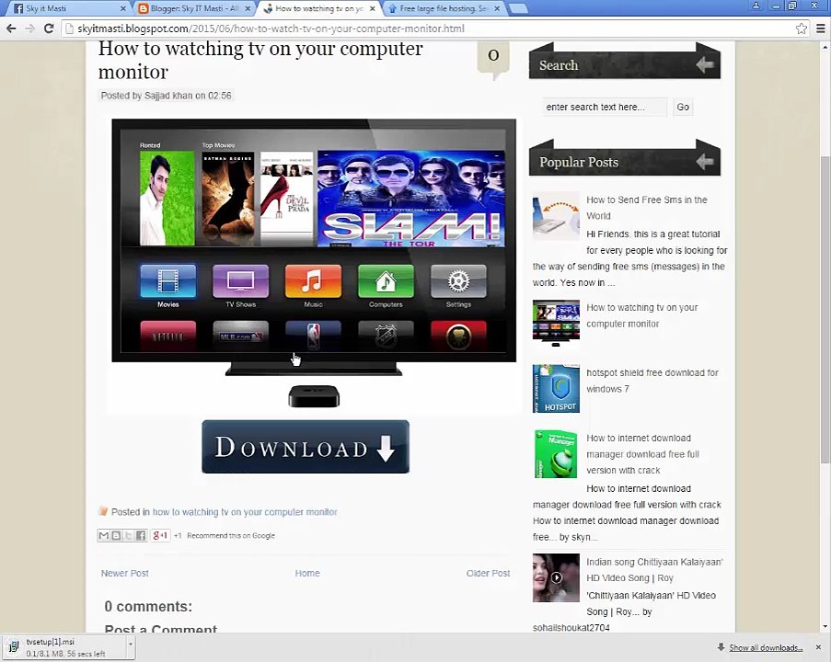
Task: Click the Posted by Sajjad khan byline
Action: tap(166, 96)
